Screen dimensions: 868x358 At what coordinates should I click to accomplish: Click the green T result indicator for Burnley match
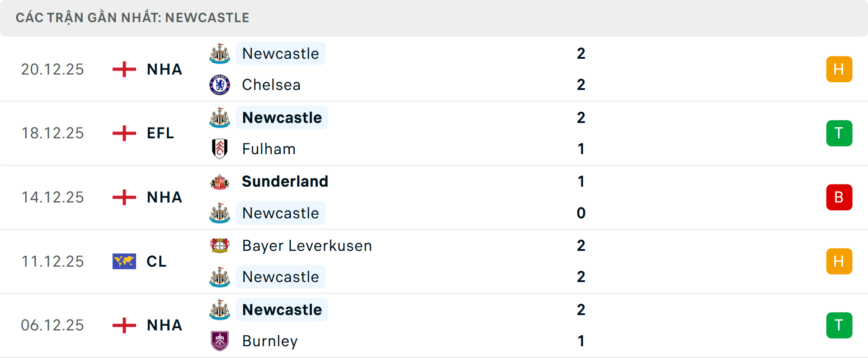(x=839, y=325)
